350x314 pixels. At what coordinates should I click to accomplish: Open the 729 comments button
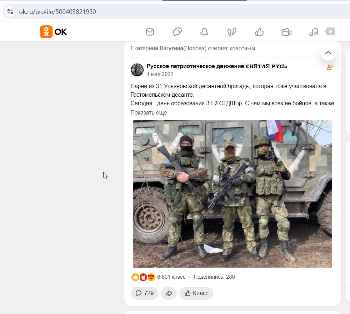pyautogui.click(x=144, y=293)
